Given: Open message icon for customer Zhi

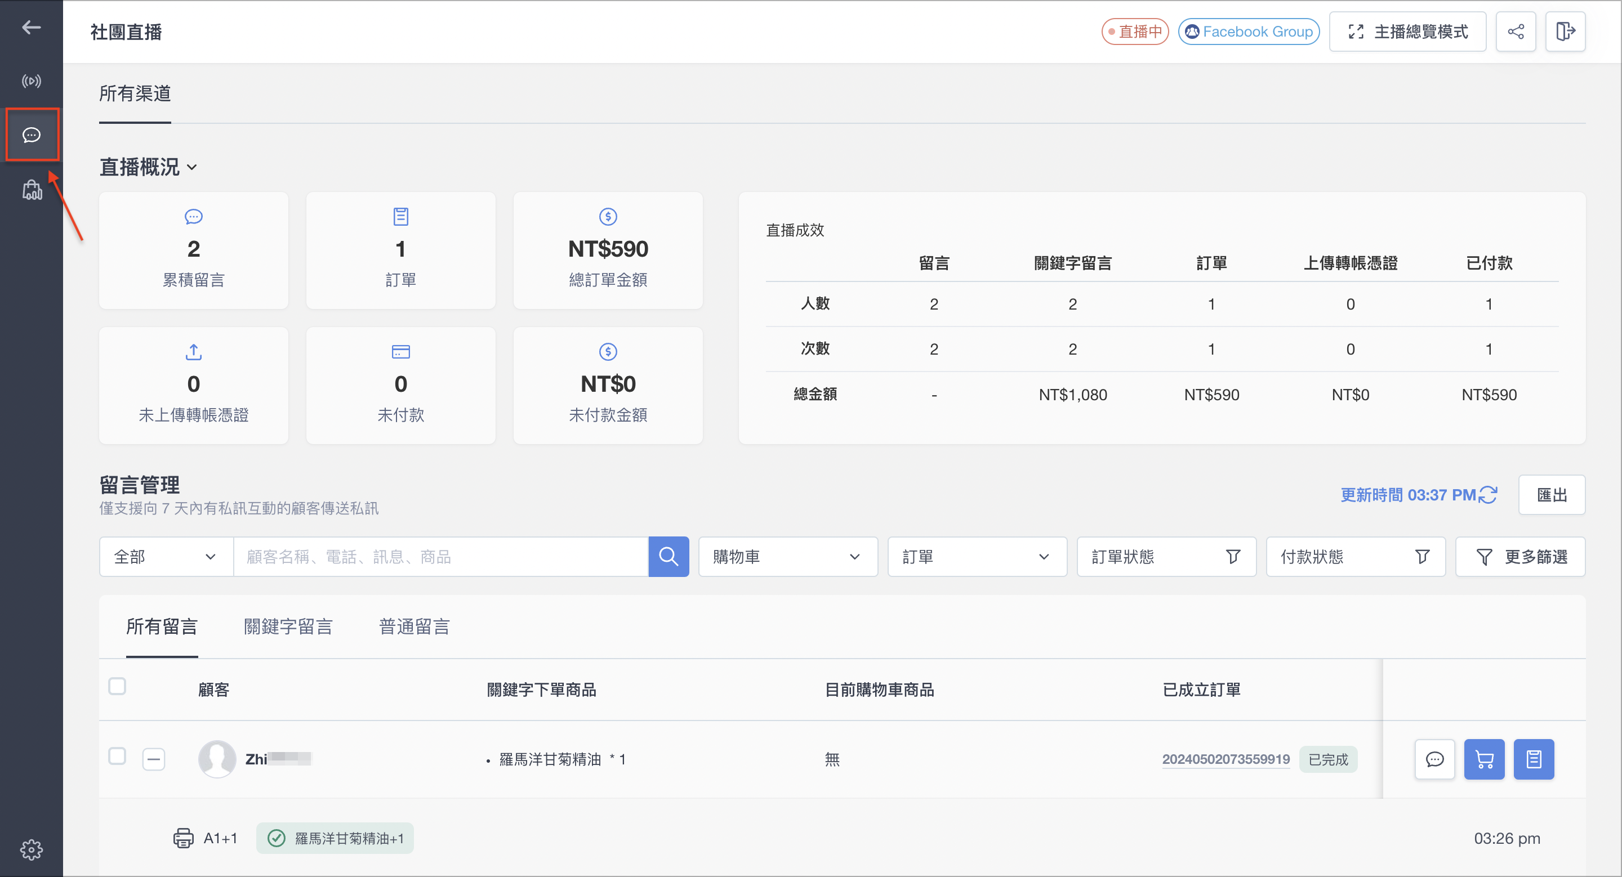Looking at the screenshot, I should [1435, 759].
